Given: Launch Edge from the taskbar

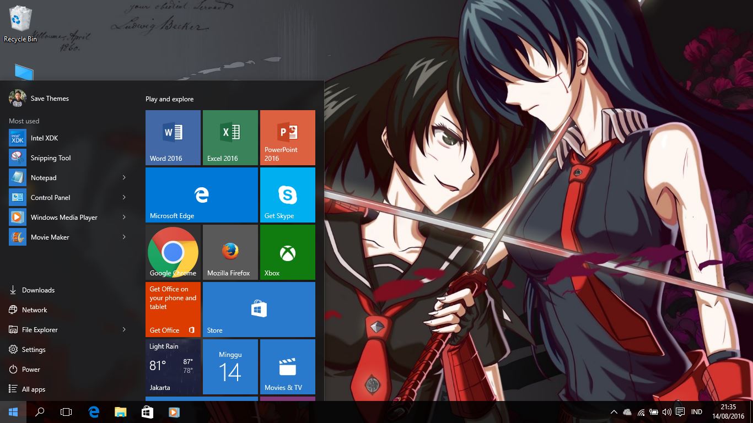Looking at the screenshot, I should (94, 412).
